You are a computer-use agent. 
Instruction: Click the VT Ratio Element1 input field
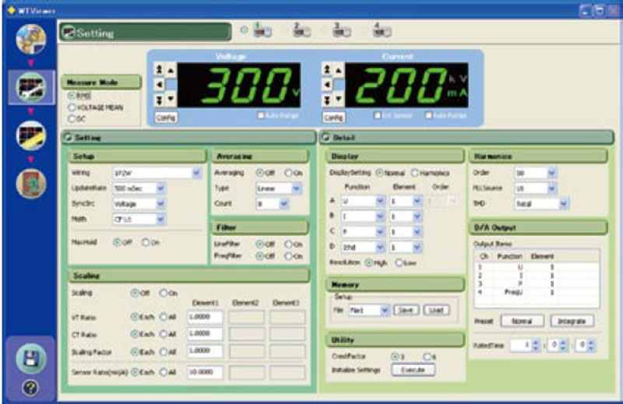click(205, 317)
